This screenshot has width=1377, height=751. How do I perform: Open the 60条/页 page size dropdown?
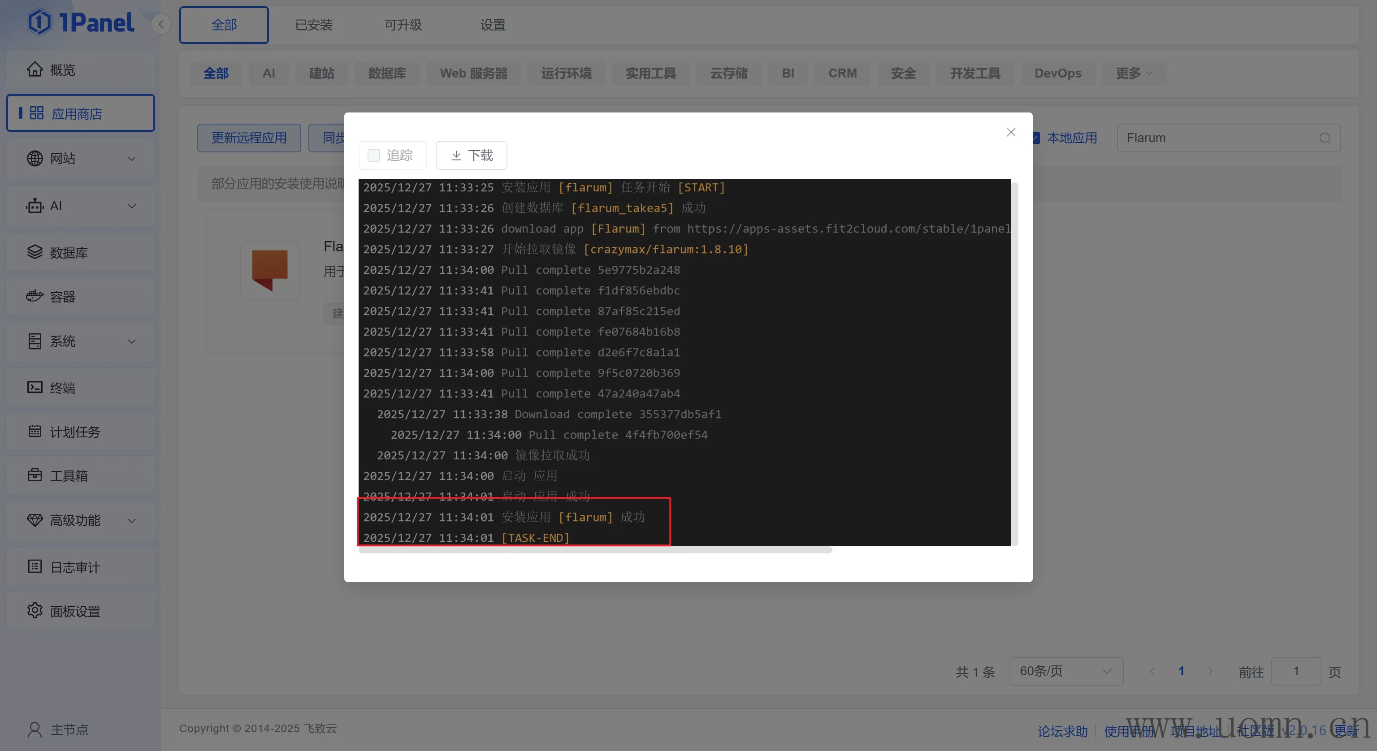(x=1066, y=671)
